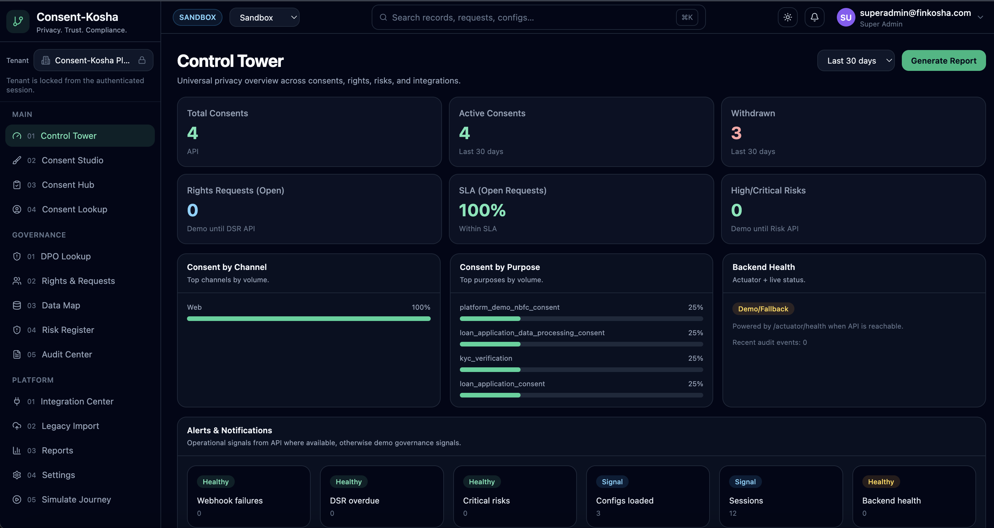Open the Sessions signal card

tap(781, 497)
